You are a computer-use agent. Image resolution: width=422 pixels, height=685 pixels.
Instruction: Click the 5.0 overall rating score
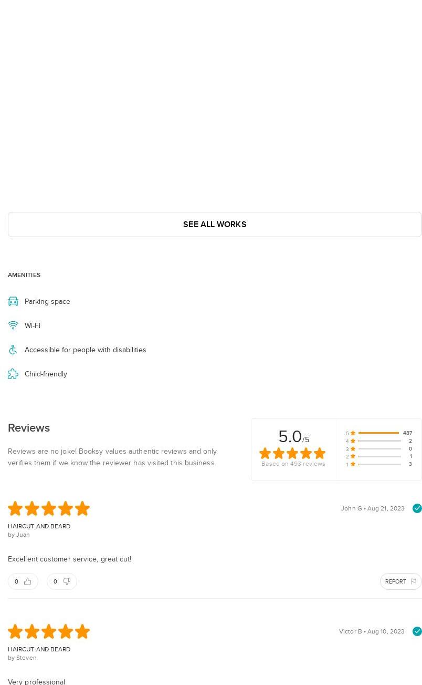(290, 437)
